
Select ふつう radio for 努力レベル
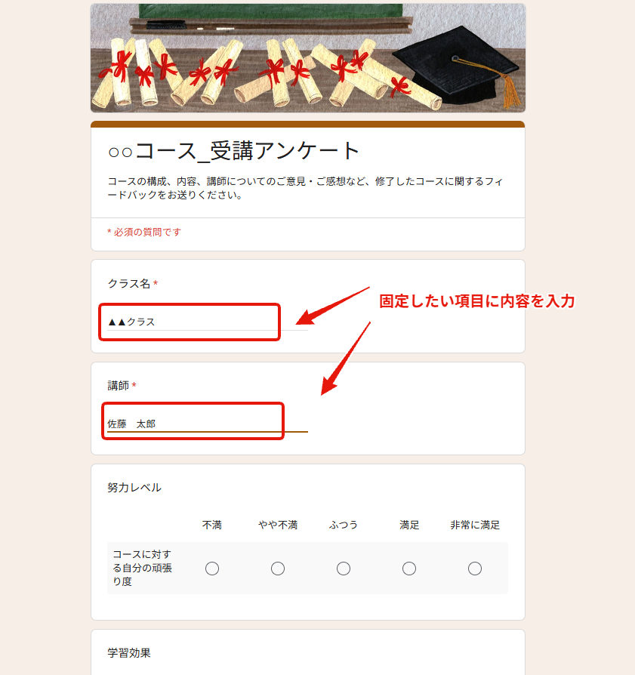(343, 569)
